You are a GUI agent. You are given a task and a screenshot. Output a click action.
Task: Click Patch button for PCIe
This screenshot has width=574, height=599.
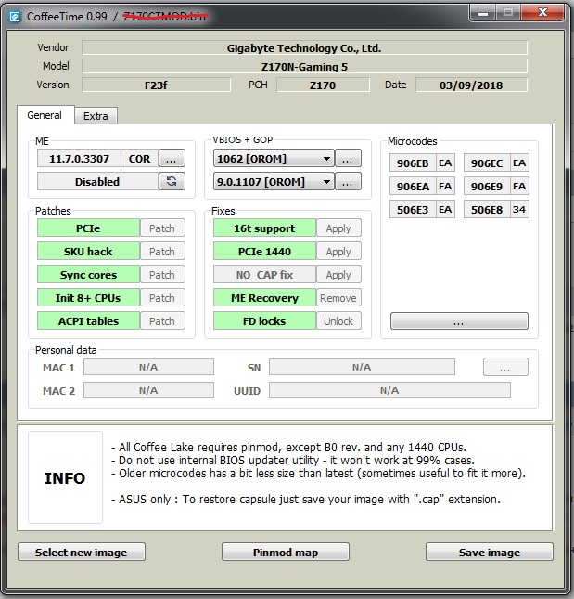pyautogui.click(x=162, y=228)
